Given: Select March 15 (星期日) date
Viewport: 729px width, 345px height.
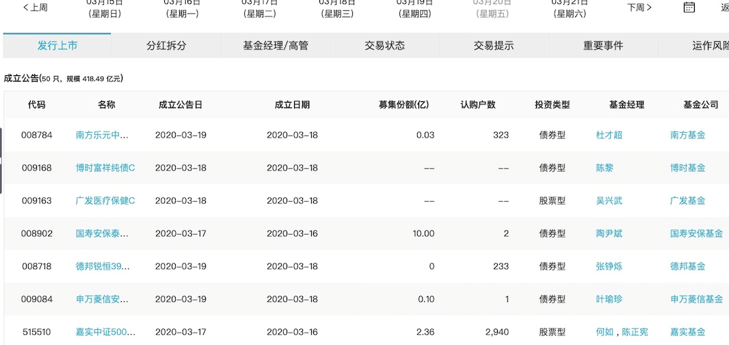Looking at the screenshot, I should coord(105,8).
